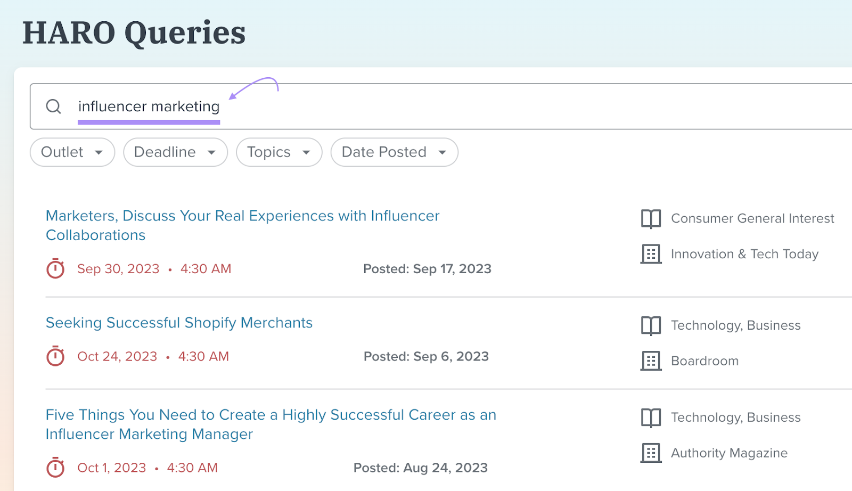The width and height of the screenshot is (852, 491).
Task: Click the magnifying glass search icon
Action: click(x=53, y=107)
